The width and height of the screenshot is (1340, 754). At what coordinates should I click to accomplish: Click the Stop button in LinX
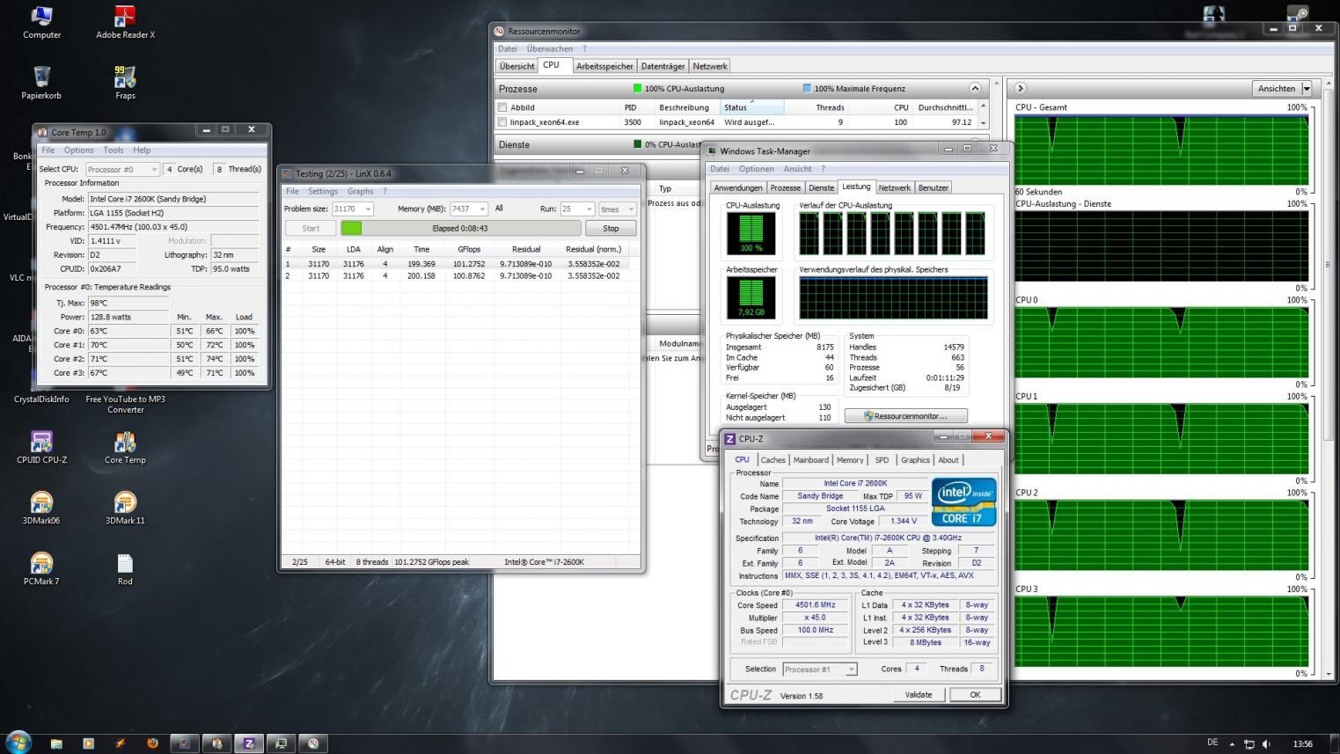[x=611, y=228]
